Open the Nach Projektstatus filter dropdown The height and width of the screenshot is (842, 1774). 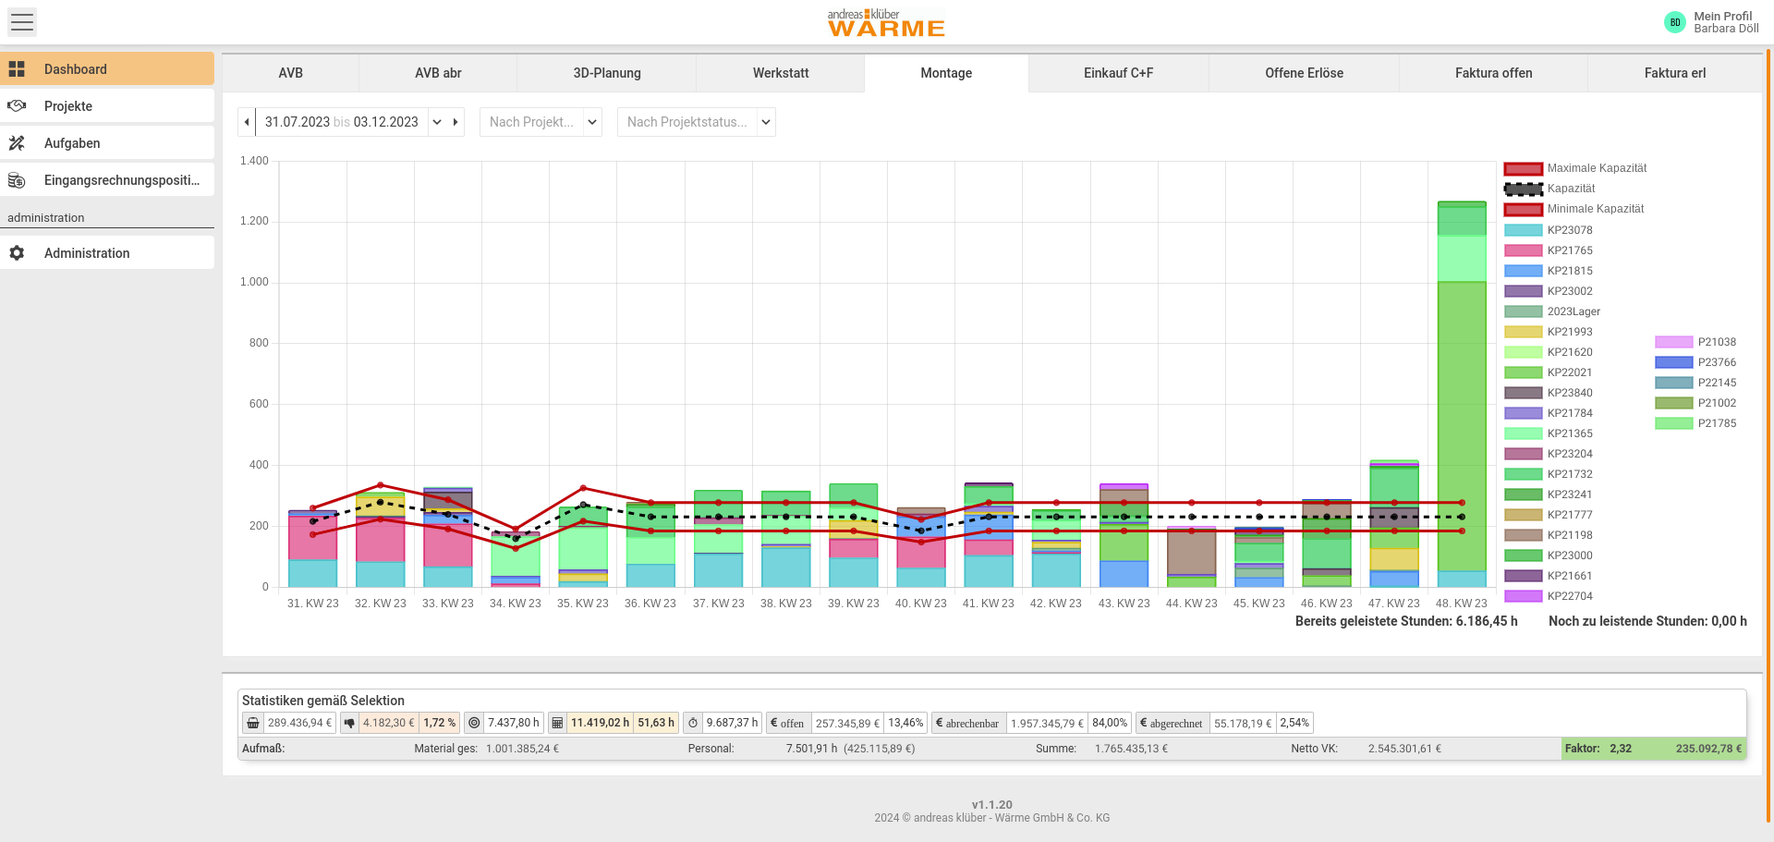tap(699, 122)
